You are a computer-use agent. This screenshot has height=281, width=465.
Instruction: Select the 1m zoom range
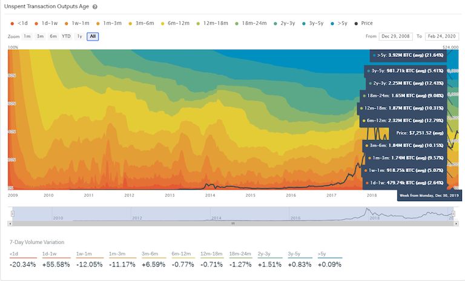pyautogui.click(x=27, y=36)
